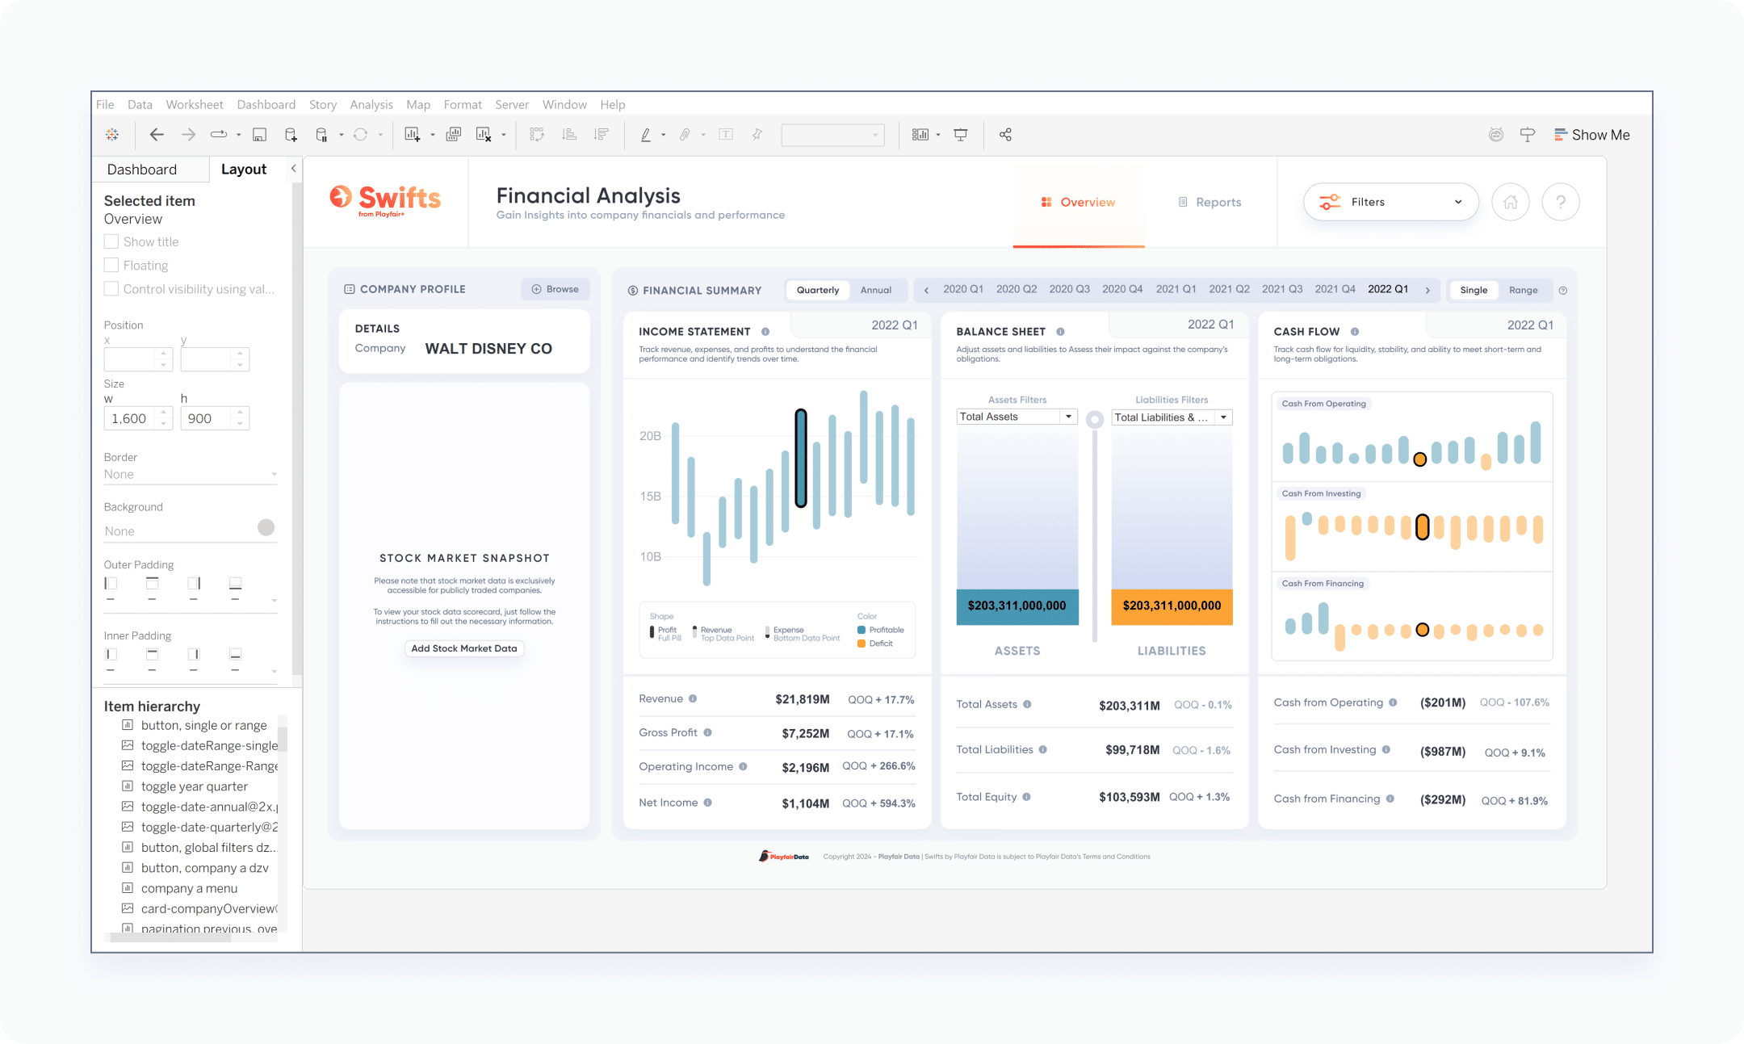The width and height of the screenshot is (1744, 1044).
Task: Click the dashboard home icon button
Action: click(1511, 202)
